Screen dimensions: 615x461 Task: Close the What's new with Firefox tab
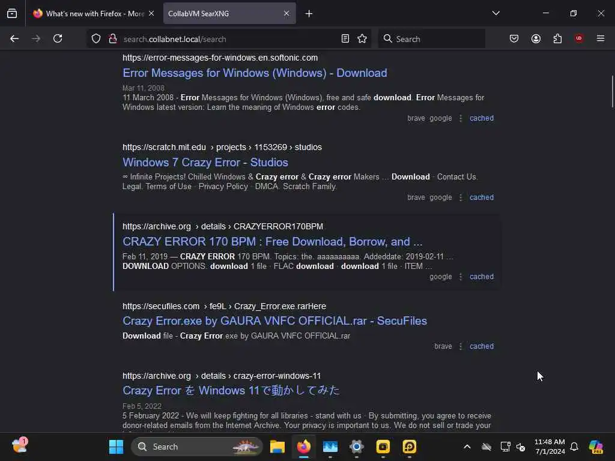[x=151, y=13]
